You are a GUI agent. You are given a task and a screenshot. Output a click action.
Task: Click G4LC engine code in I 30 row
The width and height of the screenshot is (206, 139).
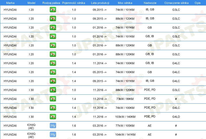click(176, 108)
